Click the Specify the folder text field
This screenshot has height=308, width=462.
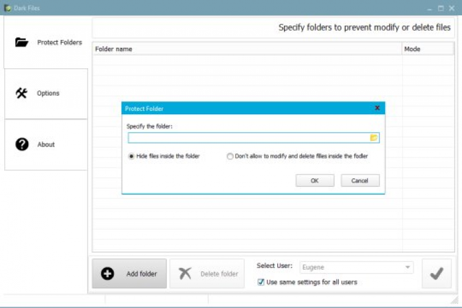point(248,138)
